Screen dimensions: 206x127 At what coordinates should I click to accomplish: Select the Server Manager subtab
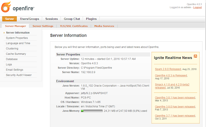[15, 26]
